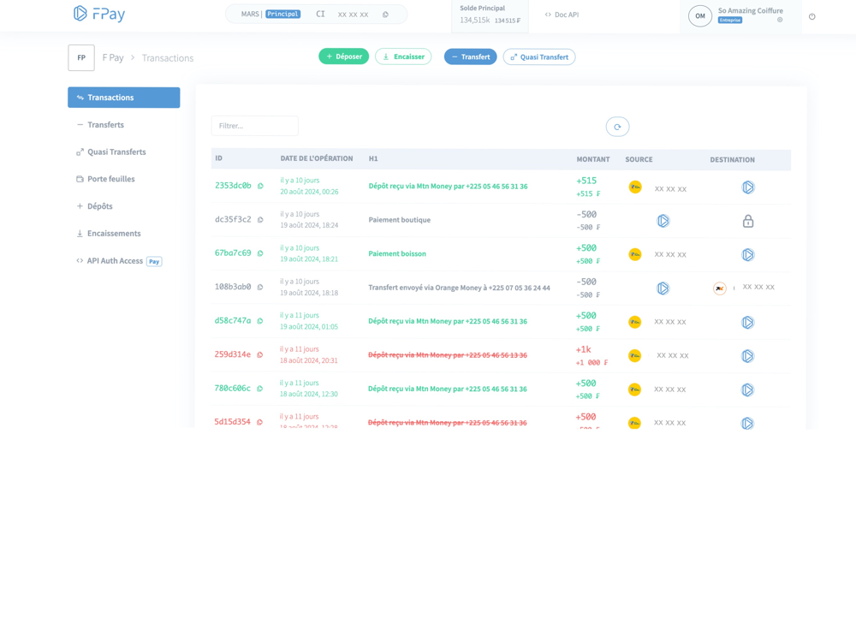Click the Encaisser button
Viewport: 856px width, 642px height.
(403, 56)
